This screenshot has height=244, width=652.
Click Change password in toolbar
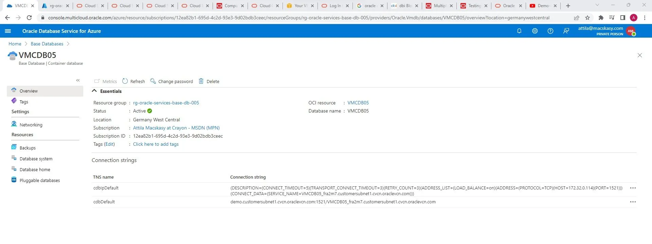click(x=171, y=81)
